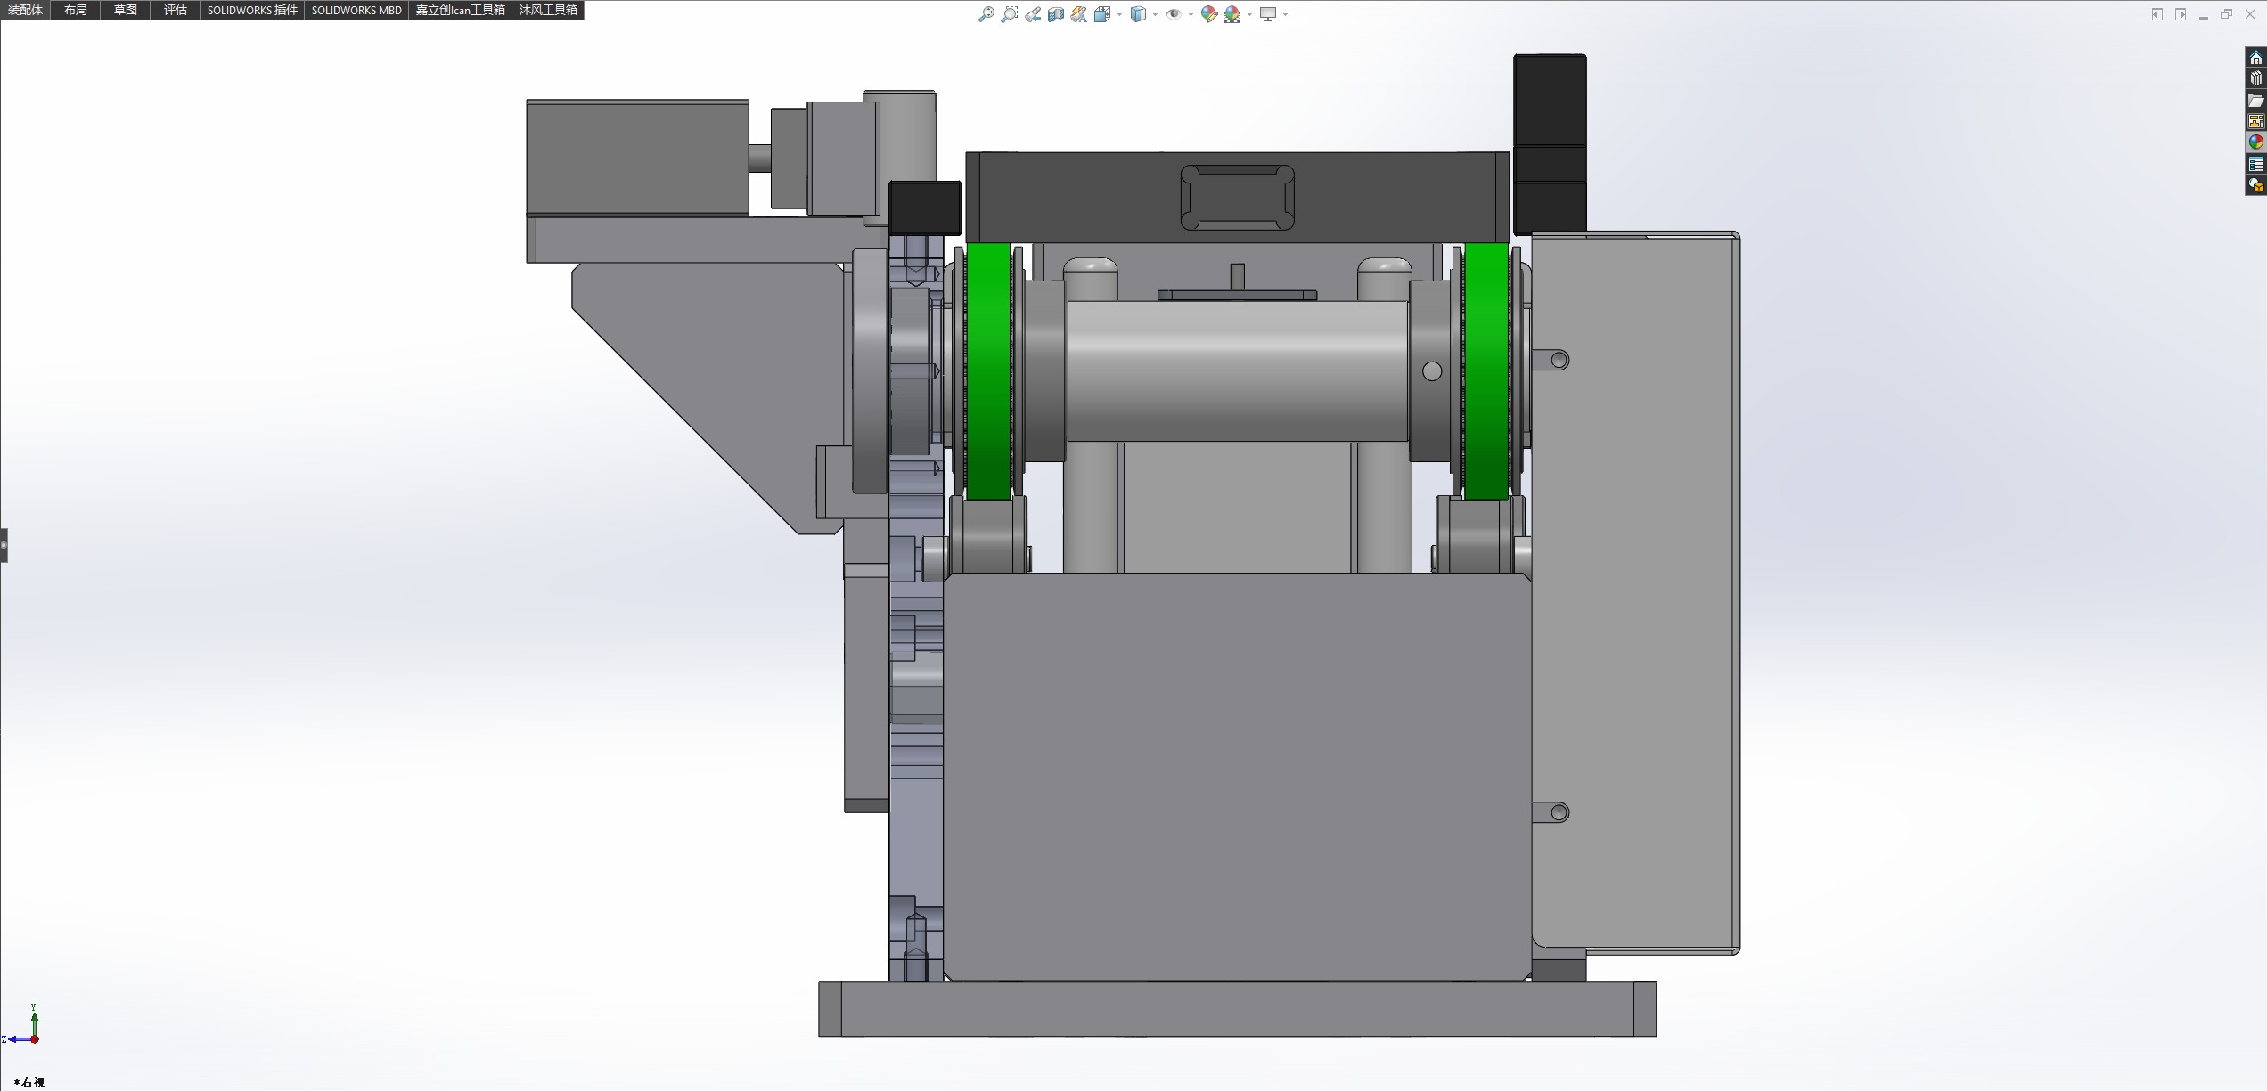Open the 沐风工具箱 tab
The width and height of the screenshot is (2267, 1091).
(548, 10)
